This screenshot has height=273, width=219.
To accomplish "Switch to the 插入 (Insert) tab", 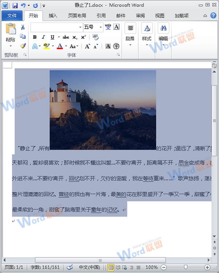I will (53, 16).
